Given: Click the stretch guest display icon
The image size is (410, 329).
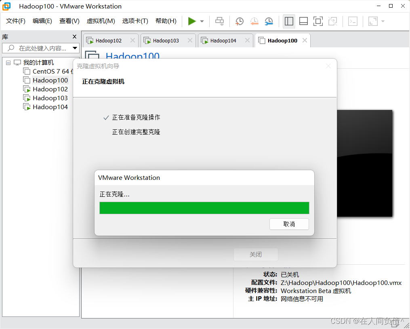Looking at the screenshot, I should coord(373,21).
